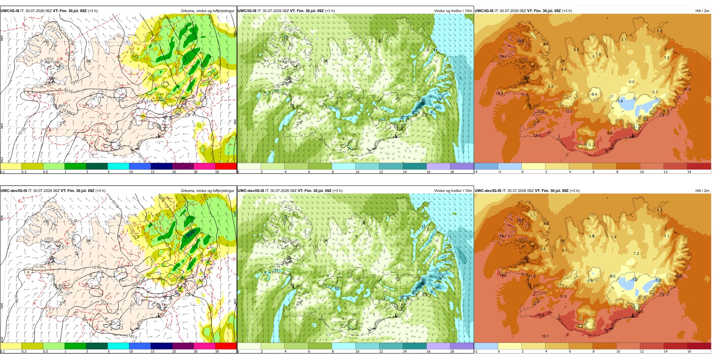
Task: Click the magenta 30 swatch in bottom precipitation legend
Action: (x=204, y=346)
